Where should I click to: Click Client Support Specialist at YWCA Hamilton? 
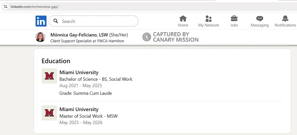[x=87, y=41]
